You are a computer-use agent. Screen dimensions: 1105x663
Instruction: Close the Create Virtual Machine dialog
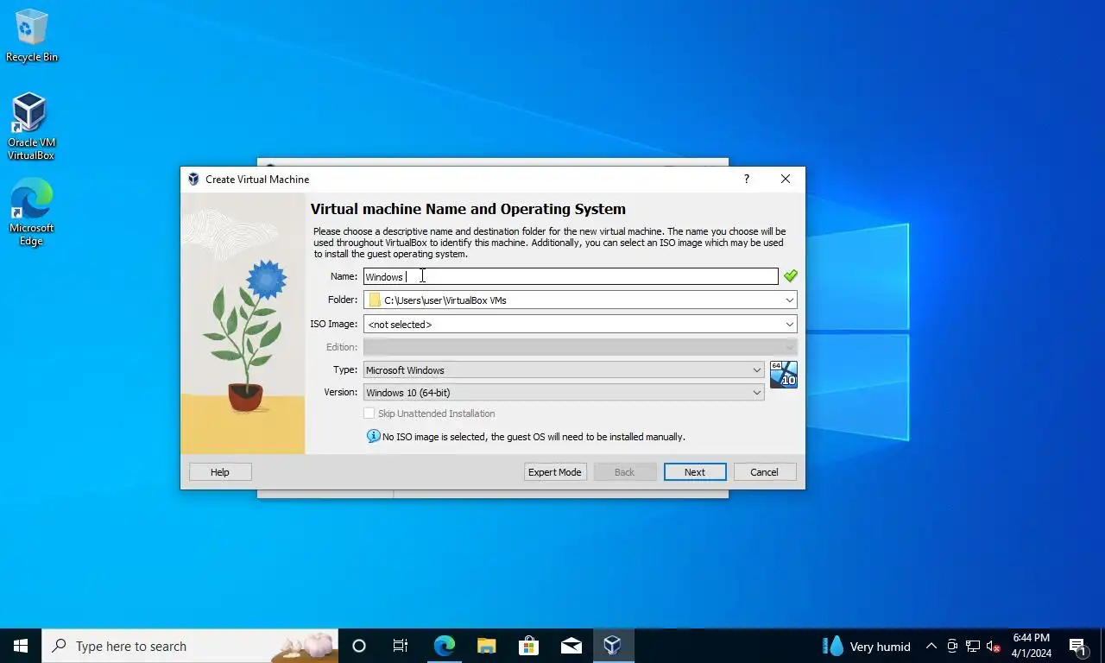tap(786, 179)
